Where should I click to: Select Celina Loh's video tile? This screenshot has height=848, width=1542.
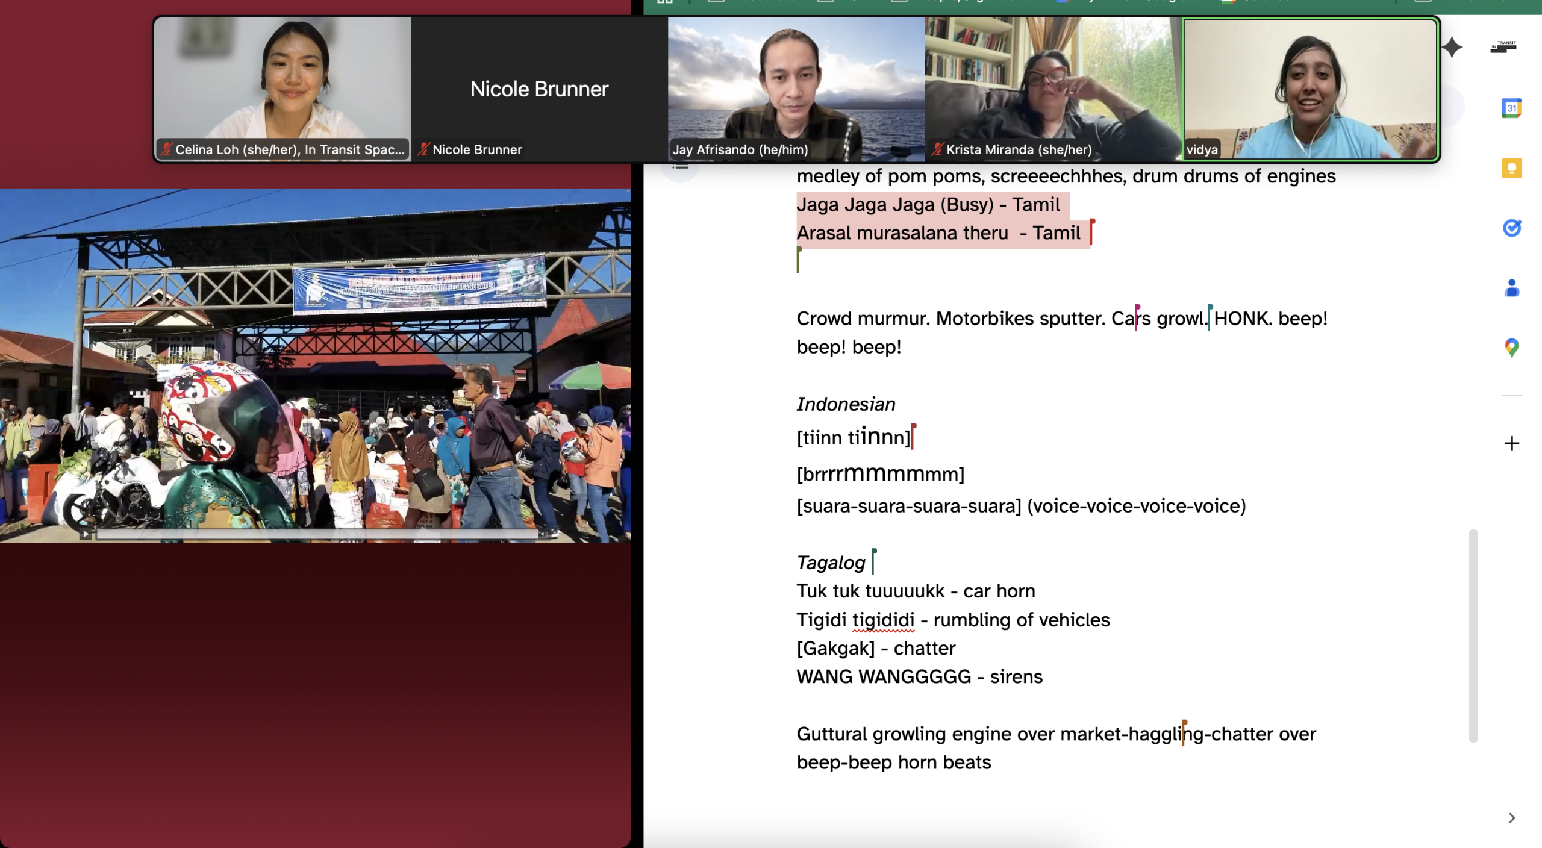pos(282,89)
